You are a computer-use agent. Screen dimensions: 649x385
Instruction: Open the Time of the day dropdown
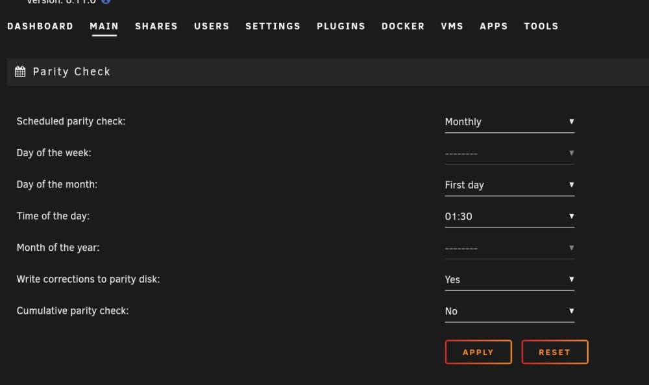509,216
